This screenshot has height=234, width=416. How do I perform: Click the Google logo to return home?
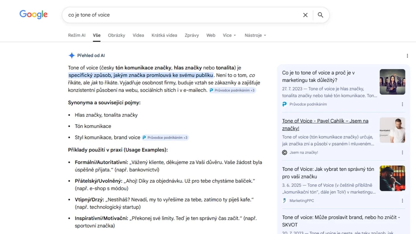coord(33,14)
